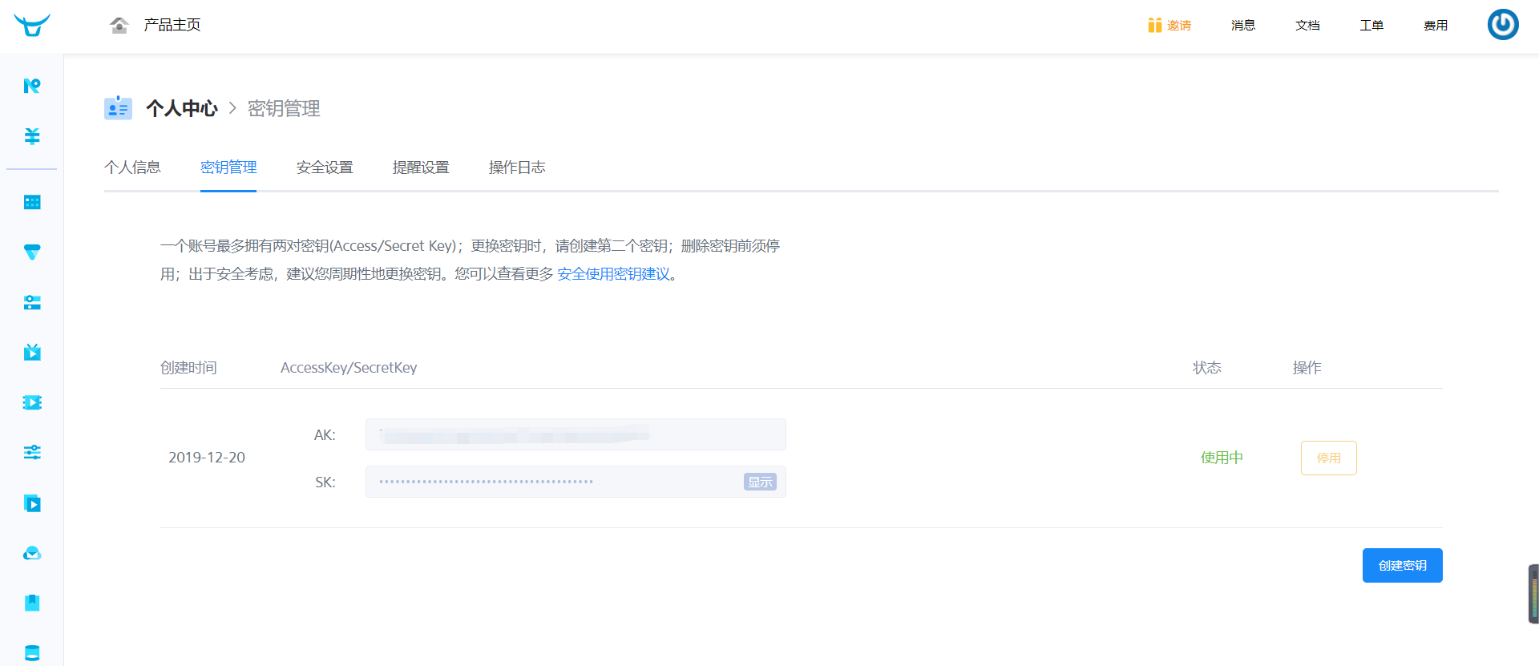This screenshot has width=1539, height=666.
Task: Click the AK access key field
Action: tap(576, 434)
